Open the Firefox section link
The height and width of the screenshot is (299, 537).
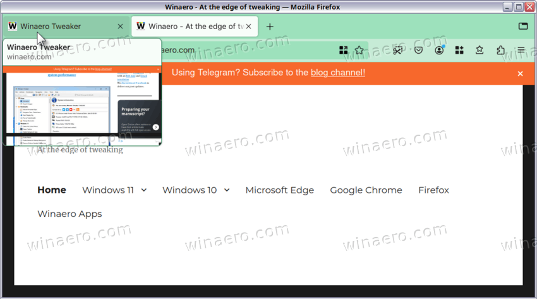point(433,190)
